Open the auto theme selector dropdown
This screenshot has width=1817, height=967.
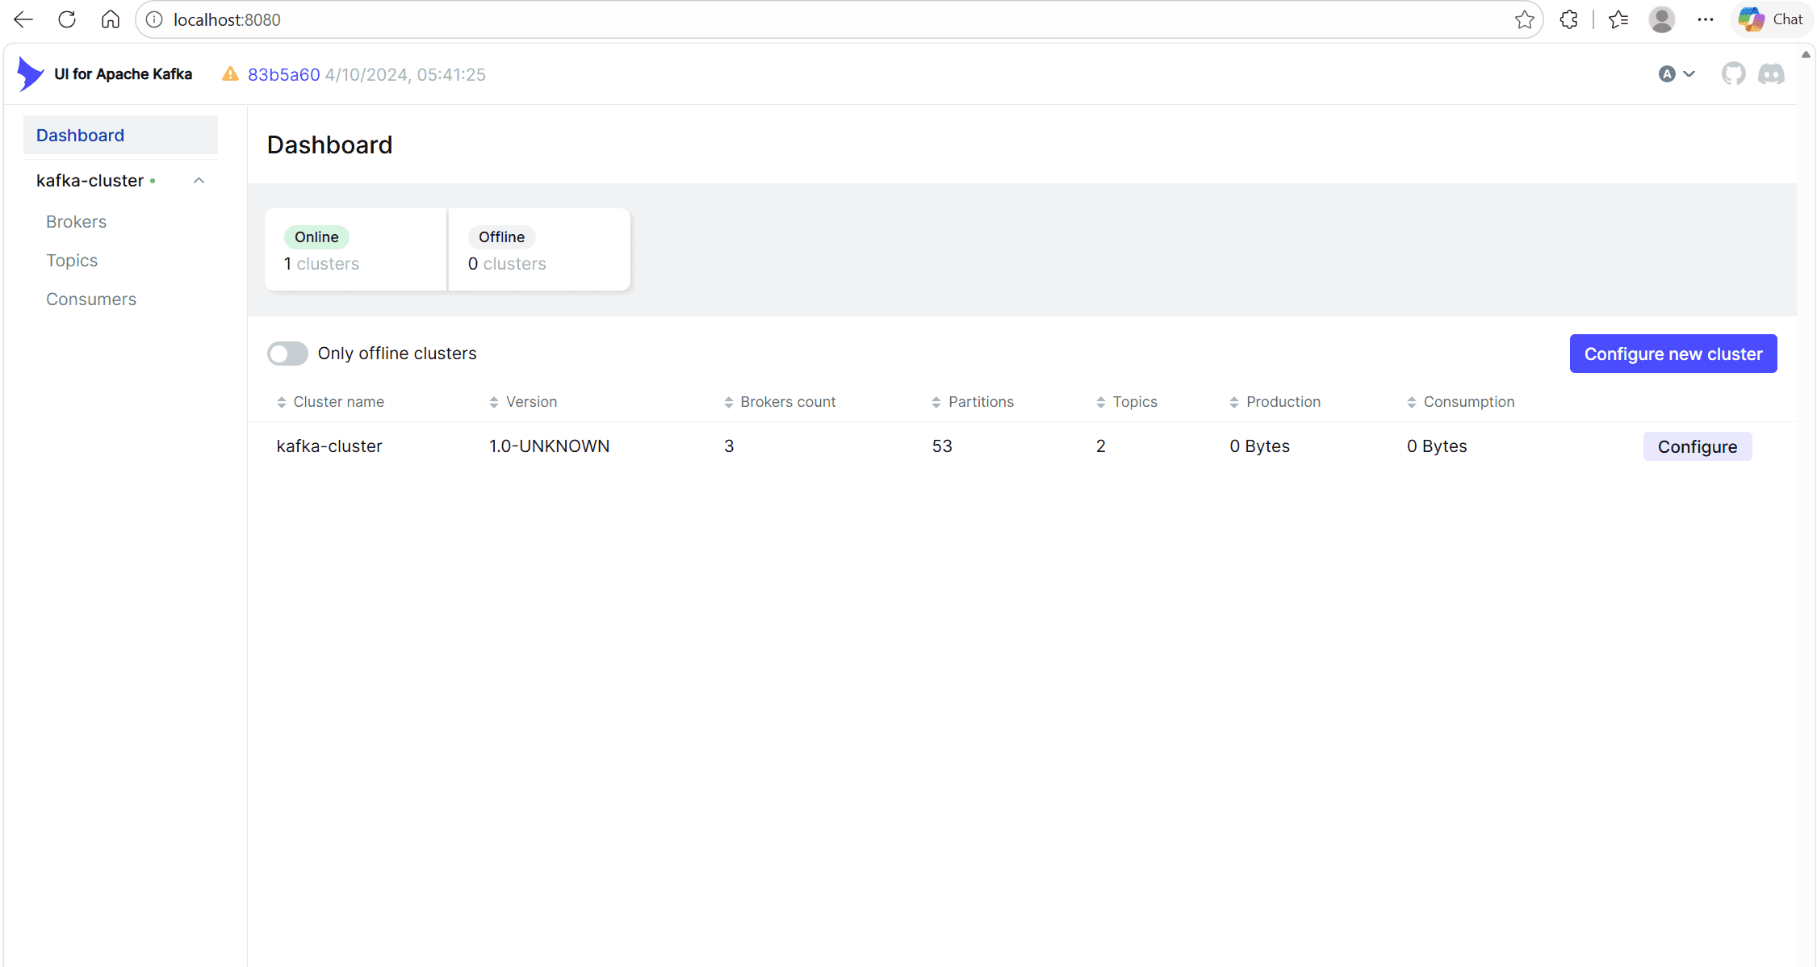point(1677,74)
